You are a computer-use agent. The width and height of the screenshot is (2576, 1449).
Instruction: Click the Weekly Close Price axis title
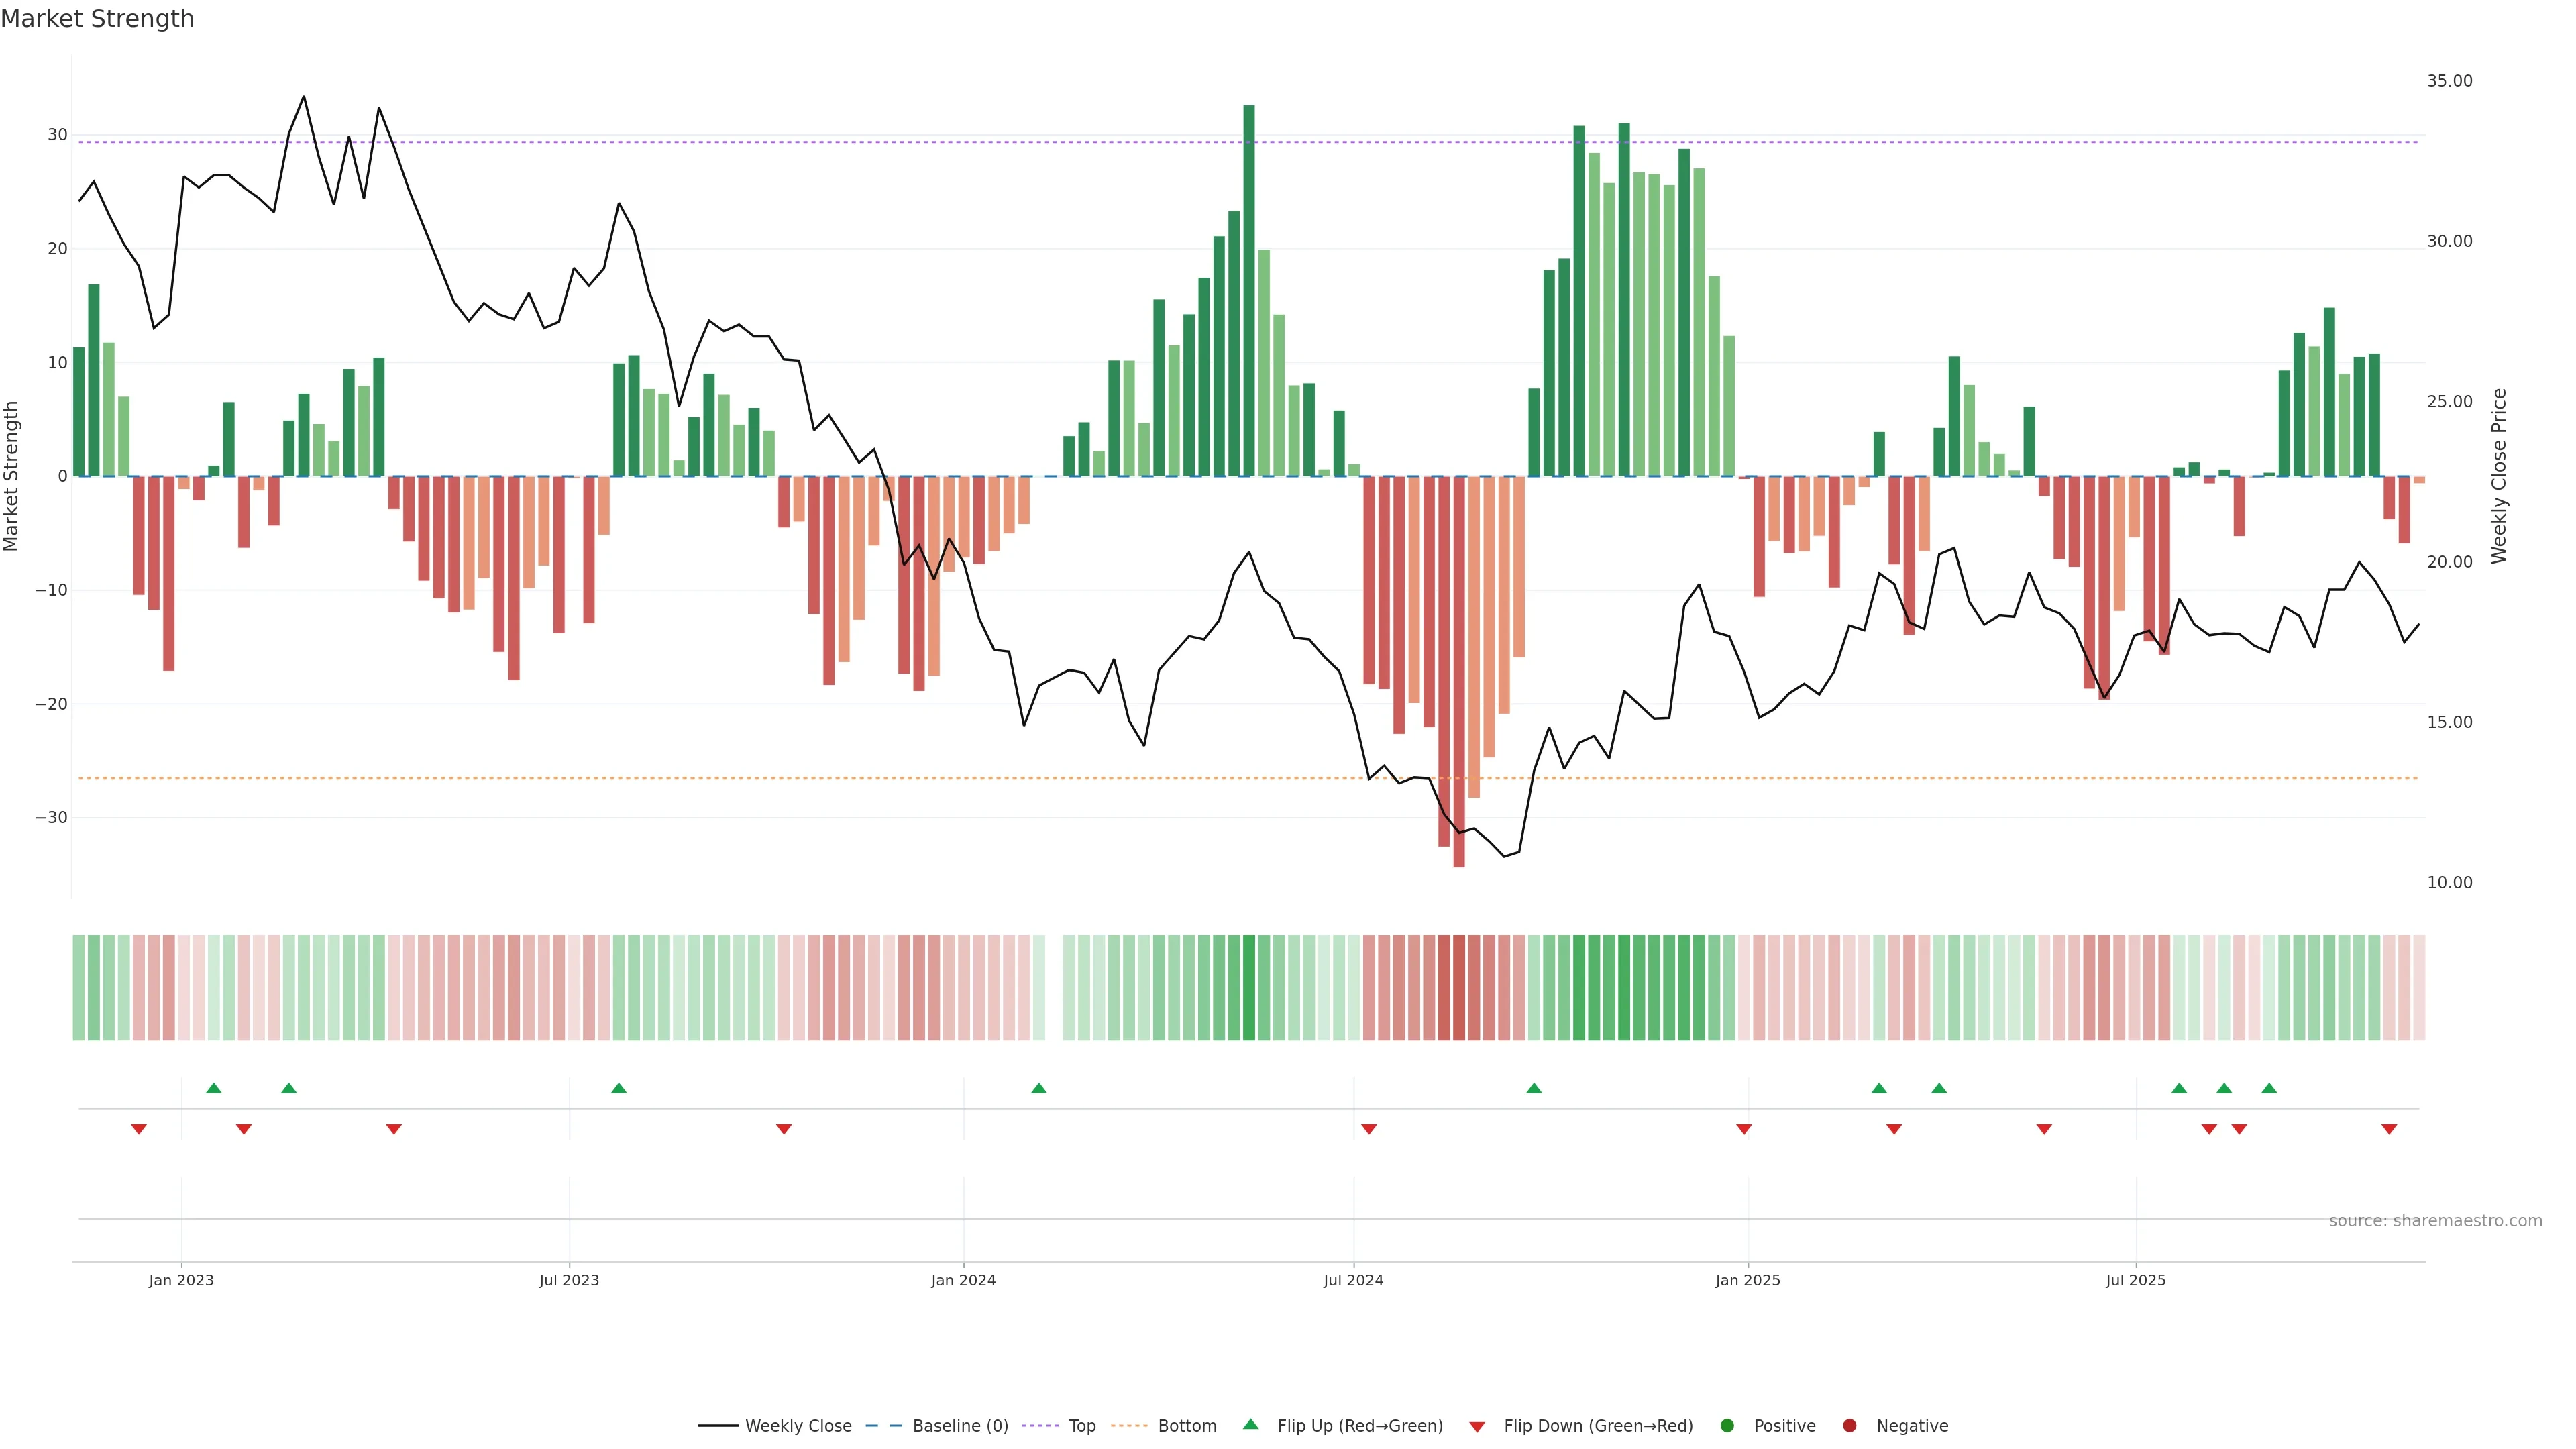point(2499,476)
